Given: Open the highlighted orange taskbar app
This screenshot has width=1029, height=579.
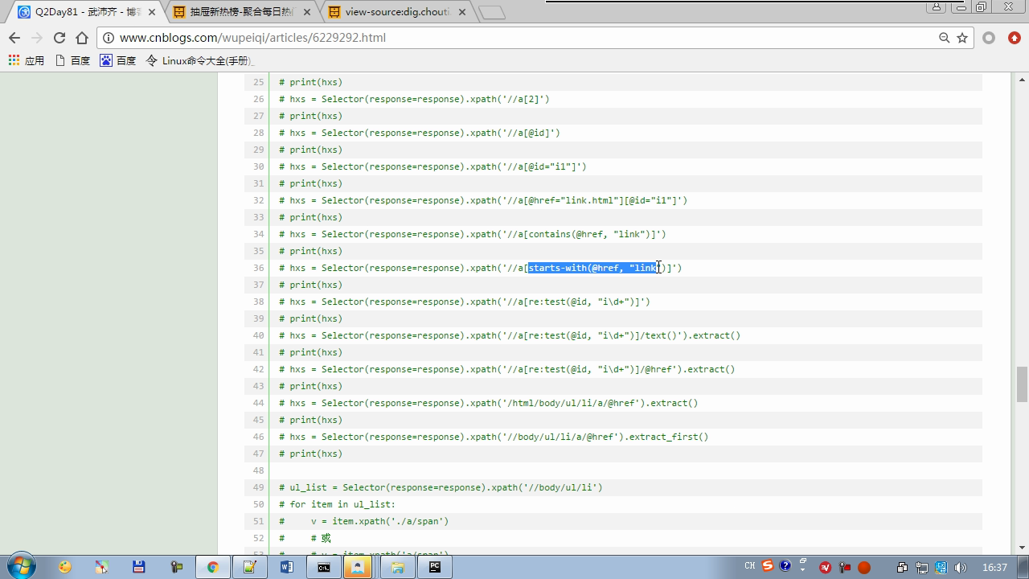Looking at the screenshot, I should click(358, 567).
